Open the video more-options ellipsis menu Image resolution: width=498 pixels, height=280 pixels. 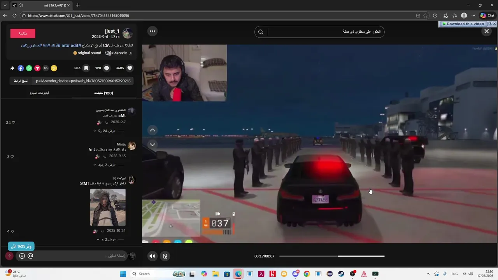pyautogui.click(x=153, y=31)
